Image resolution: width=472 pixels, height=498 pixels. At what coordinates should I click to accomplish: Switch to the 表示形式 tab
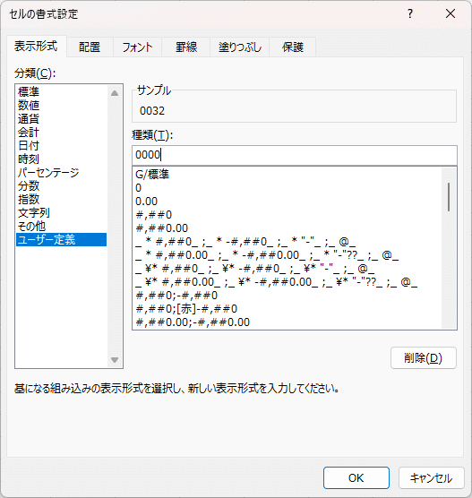36,47
